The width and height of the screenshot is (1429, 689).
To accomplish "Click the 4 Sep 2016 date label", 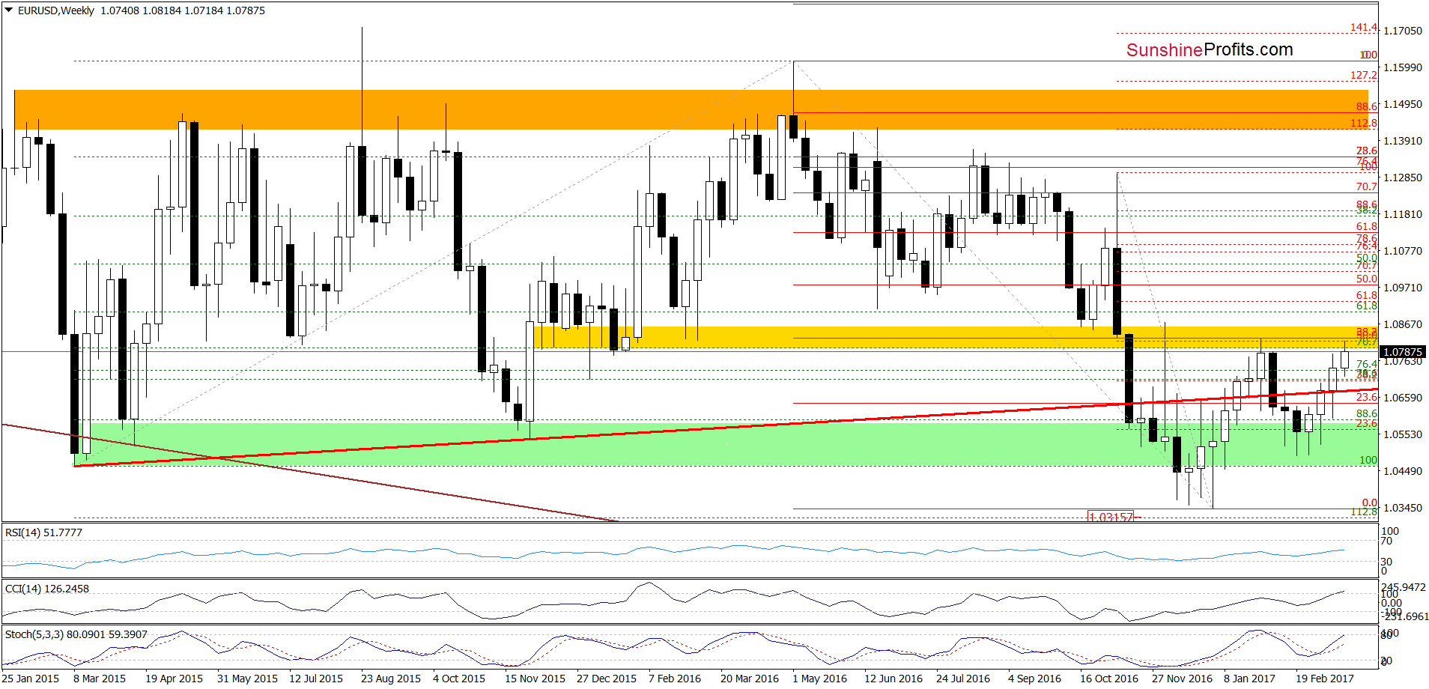I will (1034, 679).
